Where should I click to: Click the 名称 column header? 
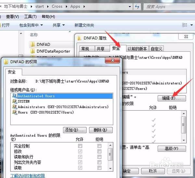click(34, 35)
